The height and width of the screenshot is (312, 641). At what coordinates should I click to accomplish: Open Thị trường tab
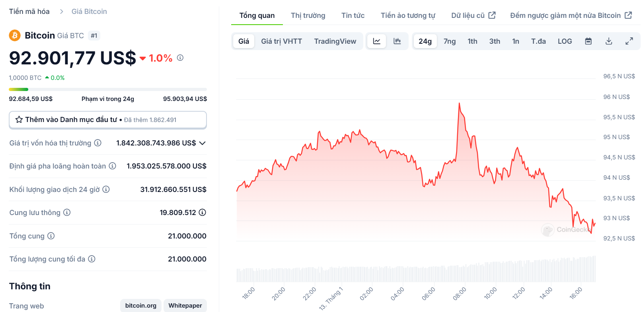point(308,16)
